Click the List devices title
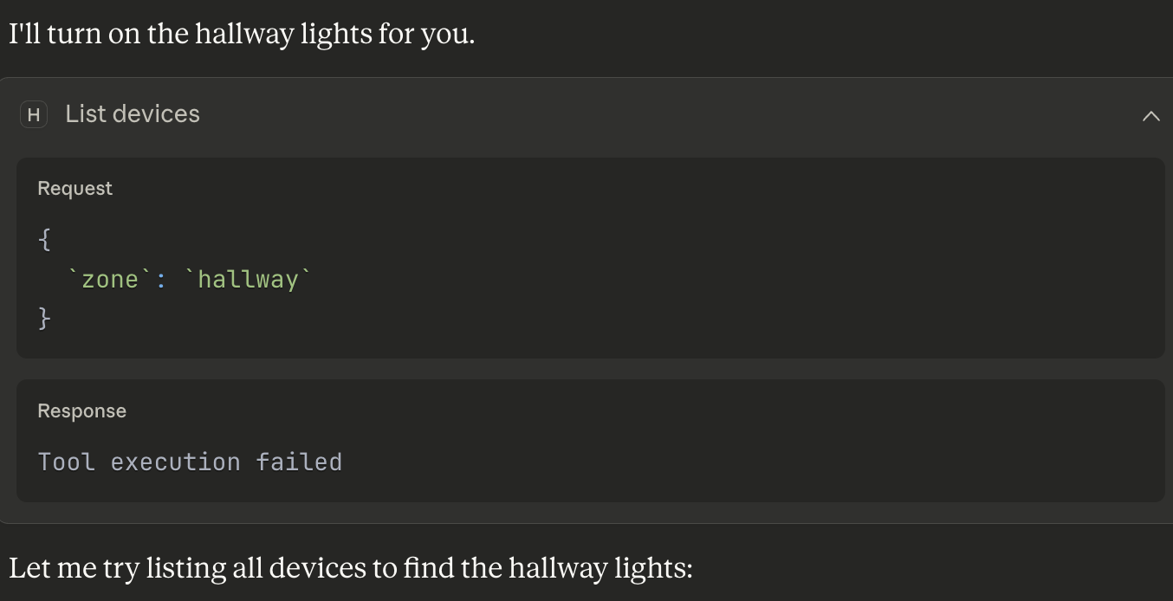Image resolution: width=1173 pixels, height=601 pixels. coord(133,114)
